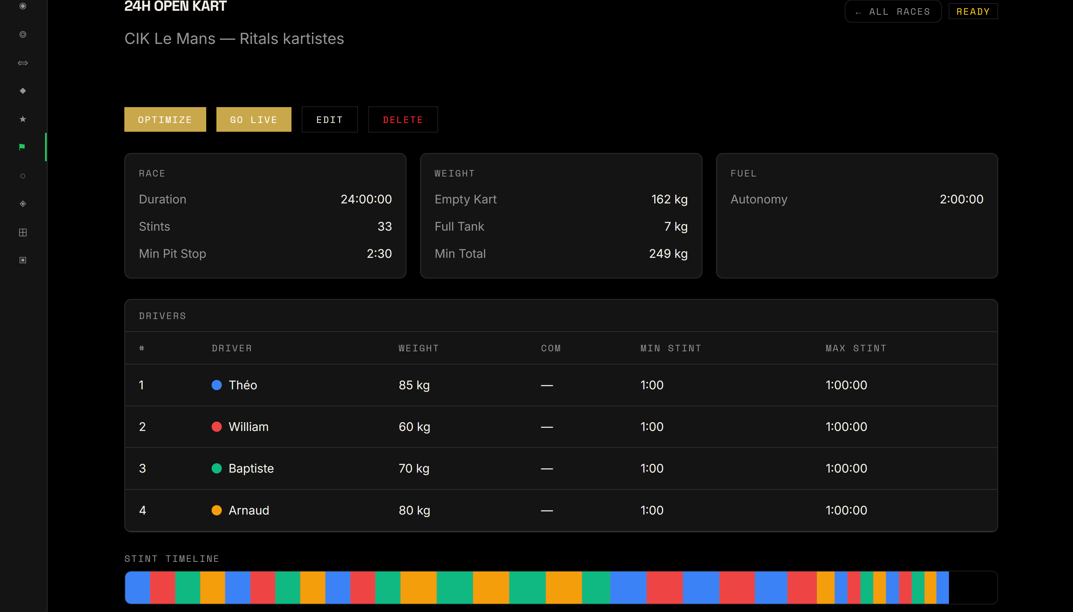
Task: Click Théo's blue color dot
Action: tap(216, 385)
